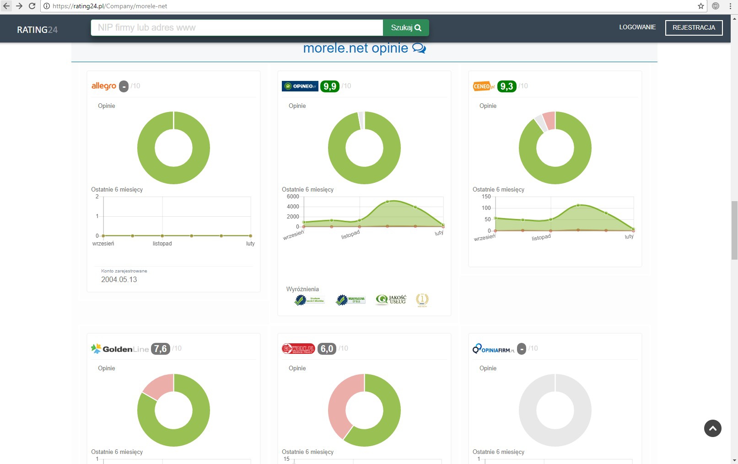The height and width of the screenshot is (464, 738).
Task: Bookmark this page with the star icon
Action: coord(701,6)
